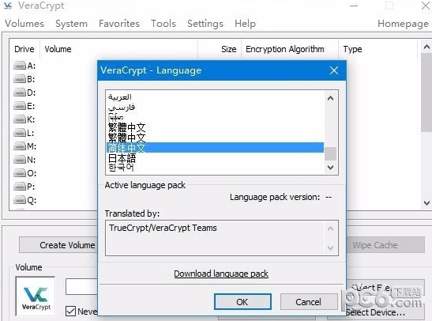432x321 pixels.
Task: Select 한국어 language entry
Action: tap(215, 168)
